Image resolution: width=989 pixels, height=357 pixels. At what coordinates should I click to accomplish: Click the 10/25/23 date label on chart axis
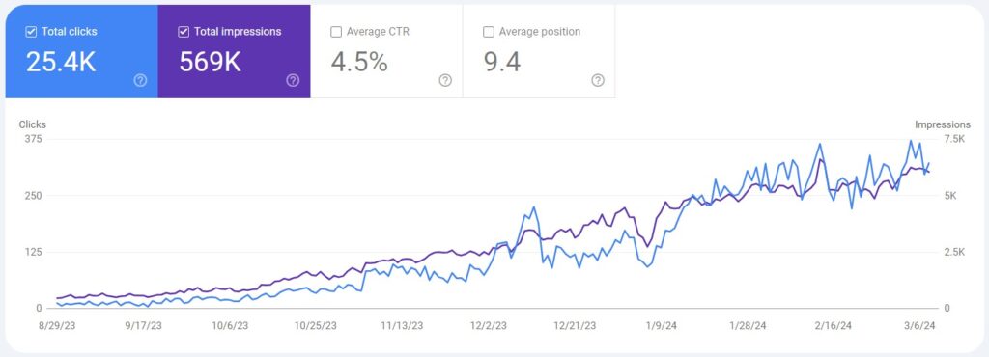pos(316,325)
